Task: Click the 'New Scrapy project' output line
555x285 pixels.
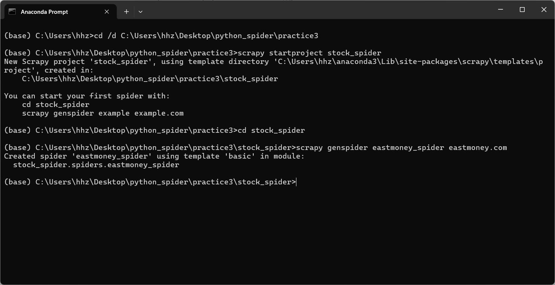Action: pos(273,62)
